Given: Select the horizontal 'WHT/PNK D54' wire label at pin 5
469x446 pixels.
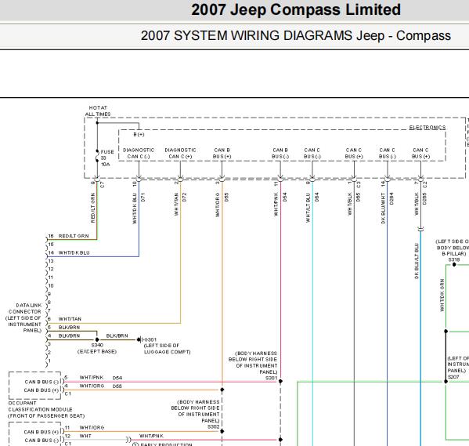Looking at the screenshot, I should click(101, 378).
